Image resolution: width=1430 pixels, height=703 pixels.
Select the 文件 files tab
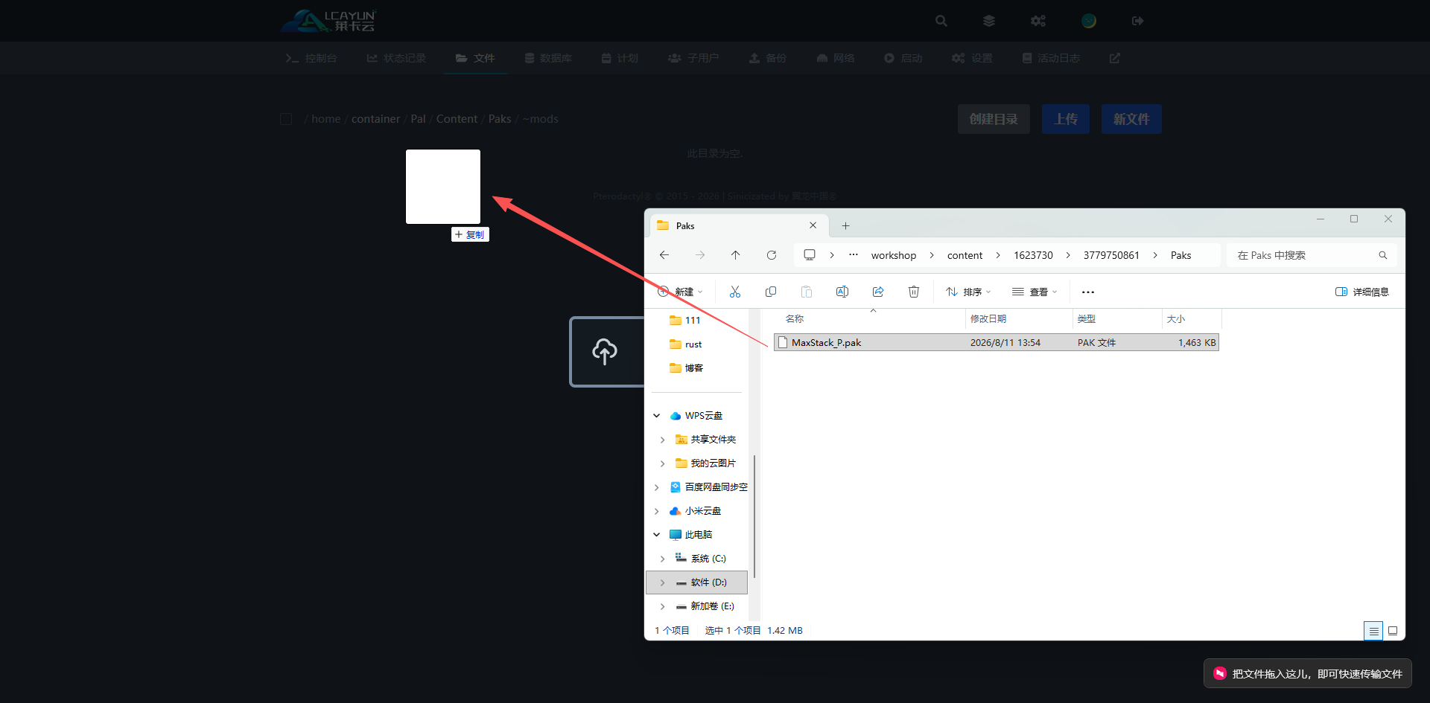click(475, 58)
